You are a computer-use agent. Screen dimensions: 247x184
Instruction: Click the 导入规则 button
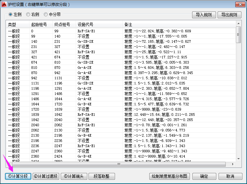204,15
